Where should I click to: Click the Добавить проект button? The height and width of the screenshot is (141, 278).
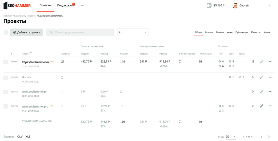[x=27, y=32]
